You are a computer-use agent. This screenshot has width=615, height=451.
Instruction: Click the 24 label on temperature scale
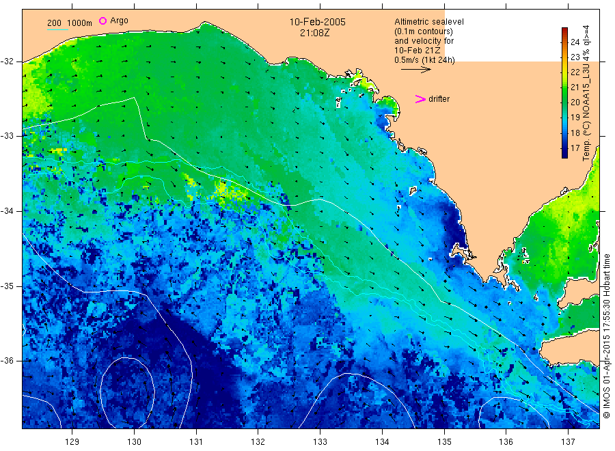[575, 42]
